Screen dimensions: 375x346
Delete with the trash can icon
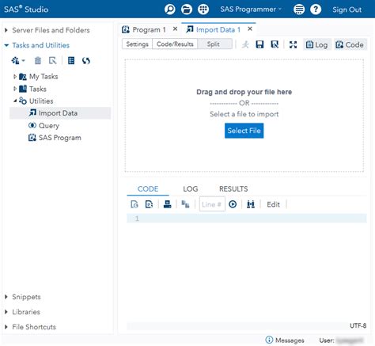click(38, 61)
